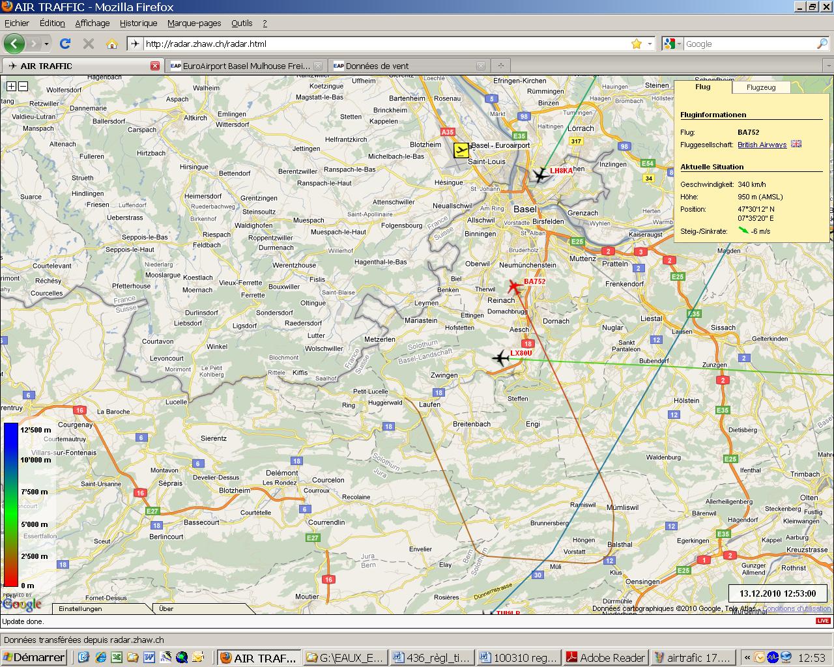Image resolution: width=834 pixels, height=667 pixels.
Task: Open the globe quick launch icon
Action: point(182,657)
